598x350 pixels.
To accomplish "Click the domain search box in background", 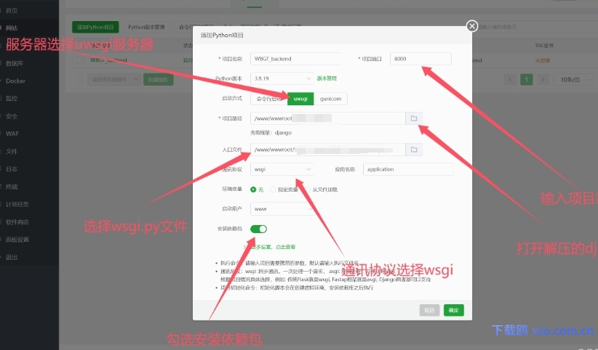I will pyautogui.click(x=534, y=27).
